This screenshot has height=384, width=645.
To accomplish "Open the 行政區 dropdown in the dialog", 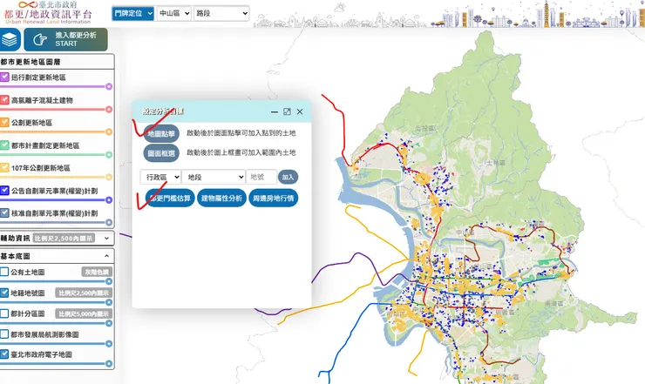I will pyautogui.click(x=160, y=178).
